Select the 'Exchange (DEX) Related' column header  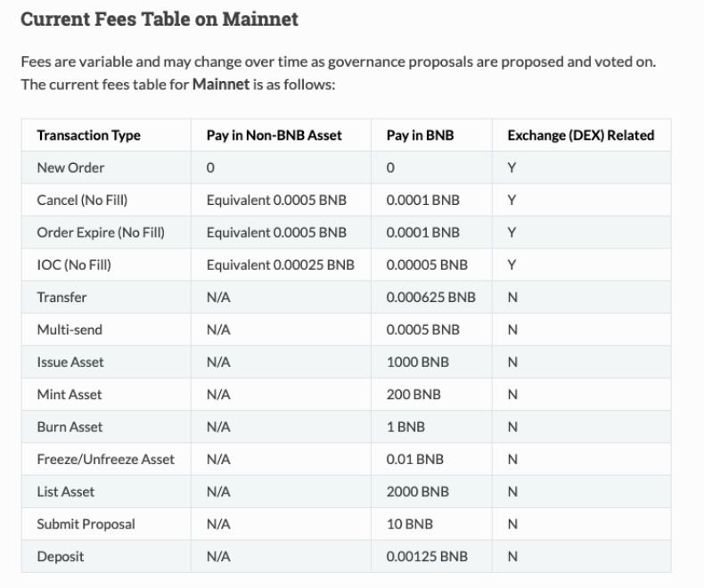click(x=580, y=135)
